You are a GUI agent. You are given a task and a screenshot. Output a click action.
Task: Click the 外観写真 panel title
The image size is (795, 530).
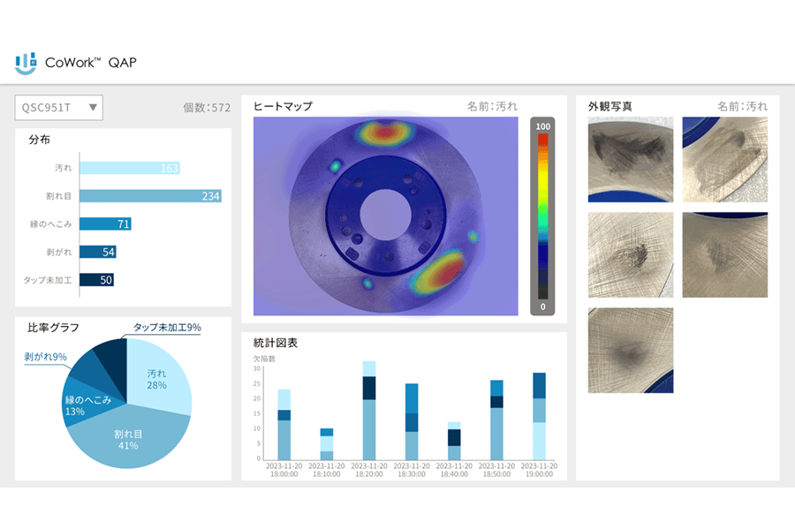(609, 106)
